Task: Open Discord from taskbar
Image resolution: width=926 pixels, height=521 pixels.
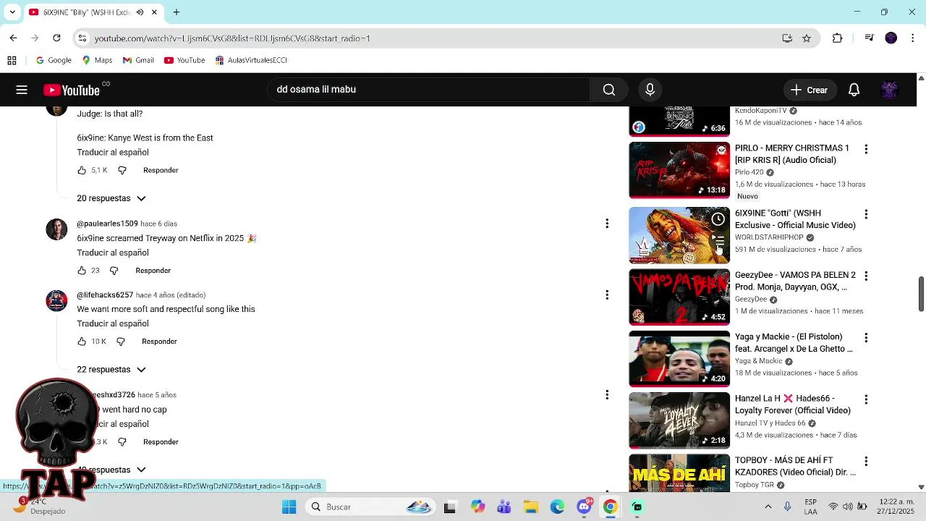Action: coord(584,507)
